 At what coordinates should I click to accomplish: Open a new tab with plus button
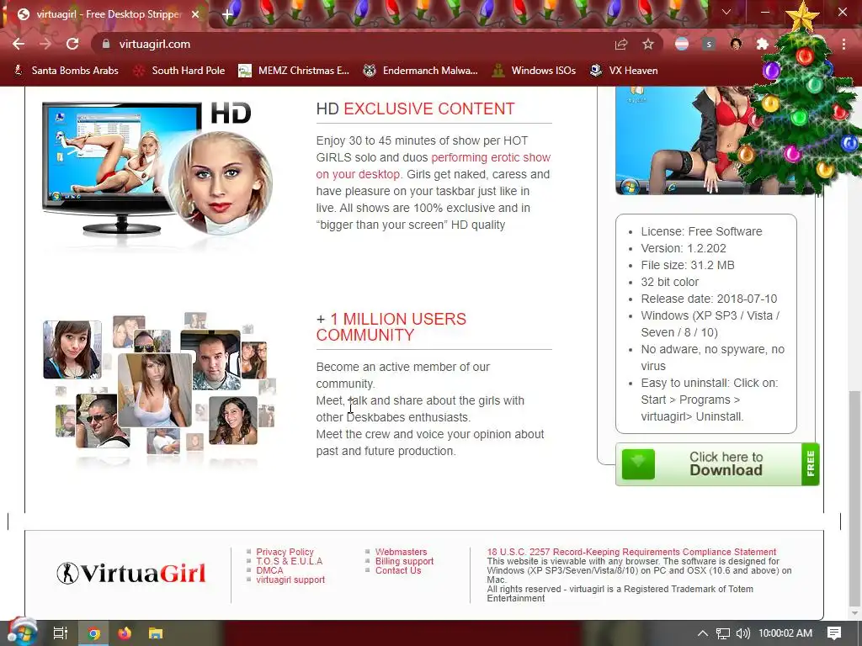pyautogui.click(x=227, y=15)
